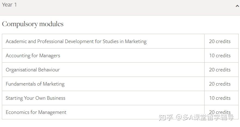Select the Accounting for Managers module
The width and height of the screenshot is (240, 127).
(33, 56)
